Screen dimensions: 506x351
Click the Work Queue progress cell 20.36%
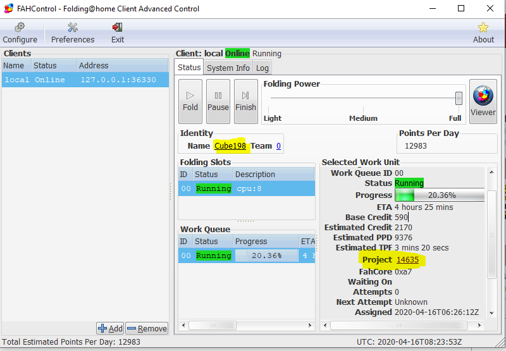point(266,256)
